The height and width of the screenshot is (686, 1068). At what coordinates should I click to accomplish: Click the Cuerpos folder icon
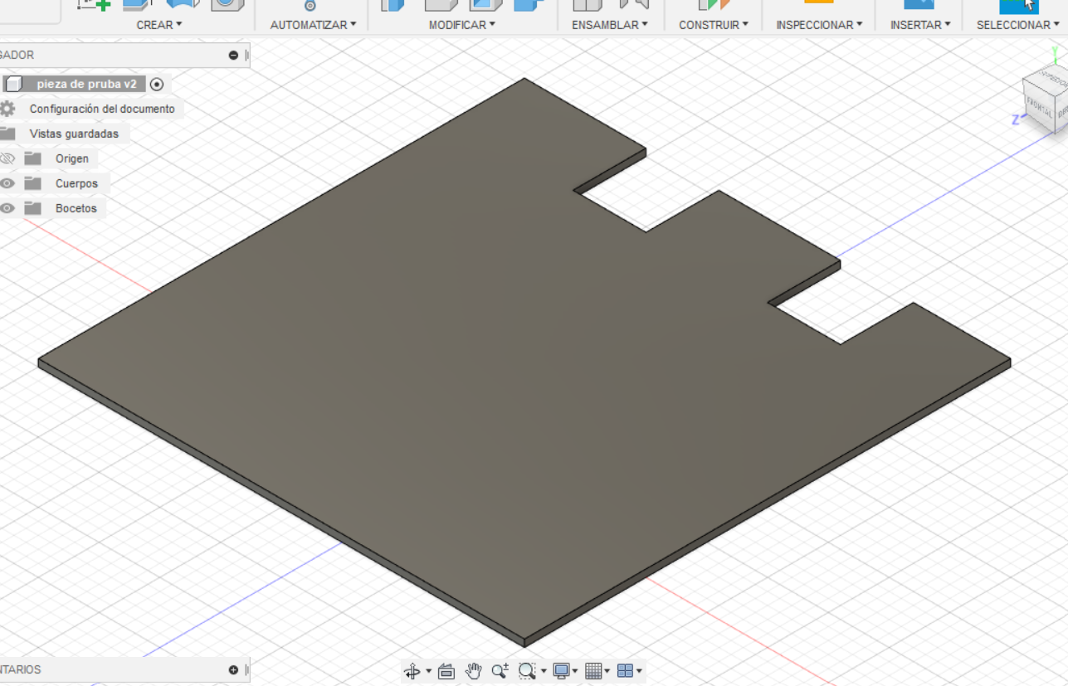coord(33,183)
